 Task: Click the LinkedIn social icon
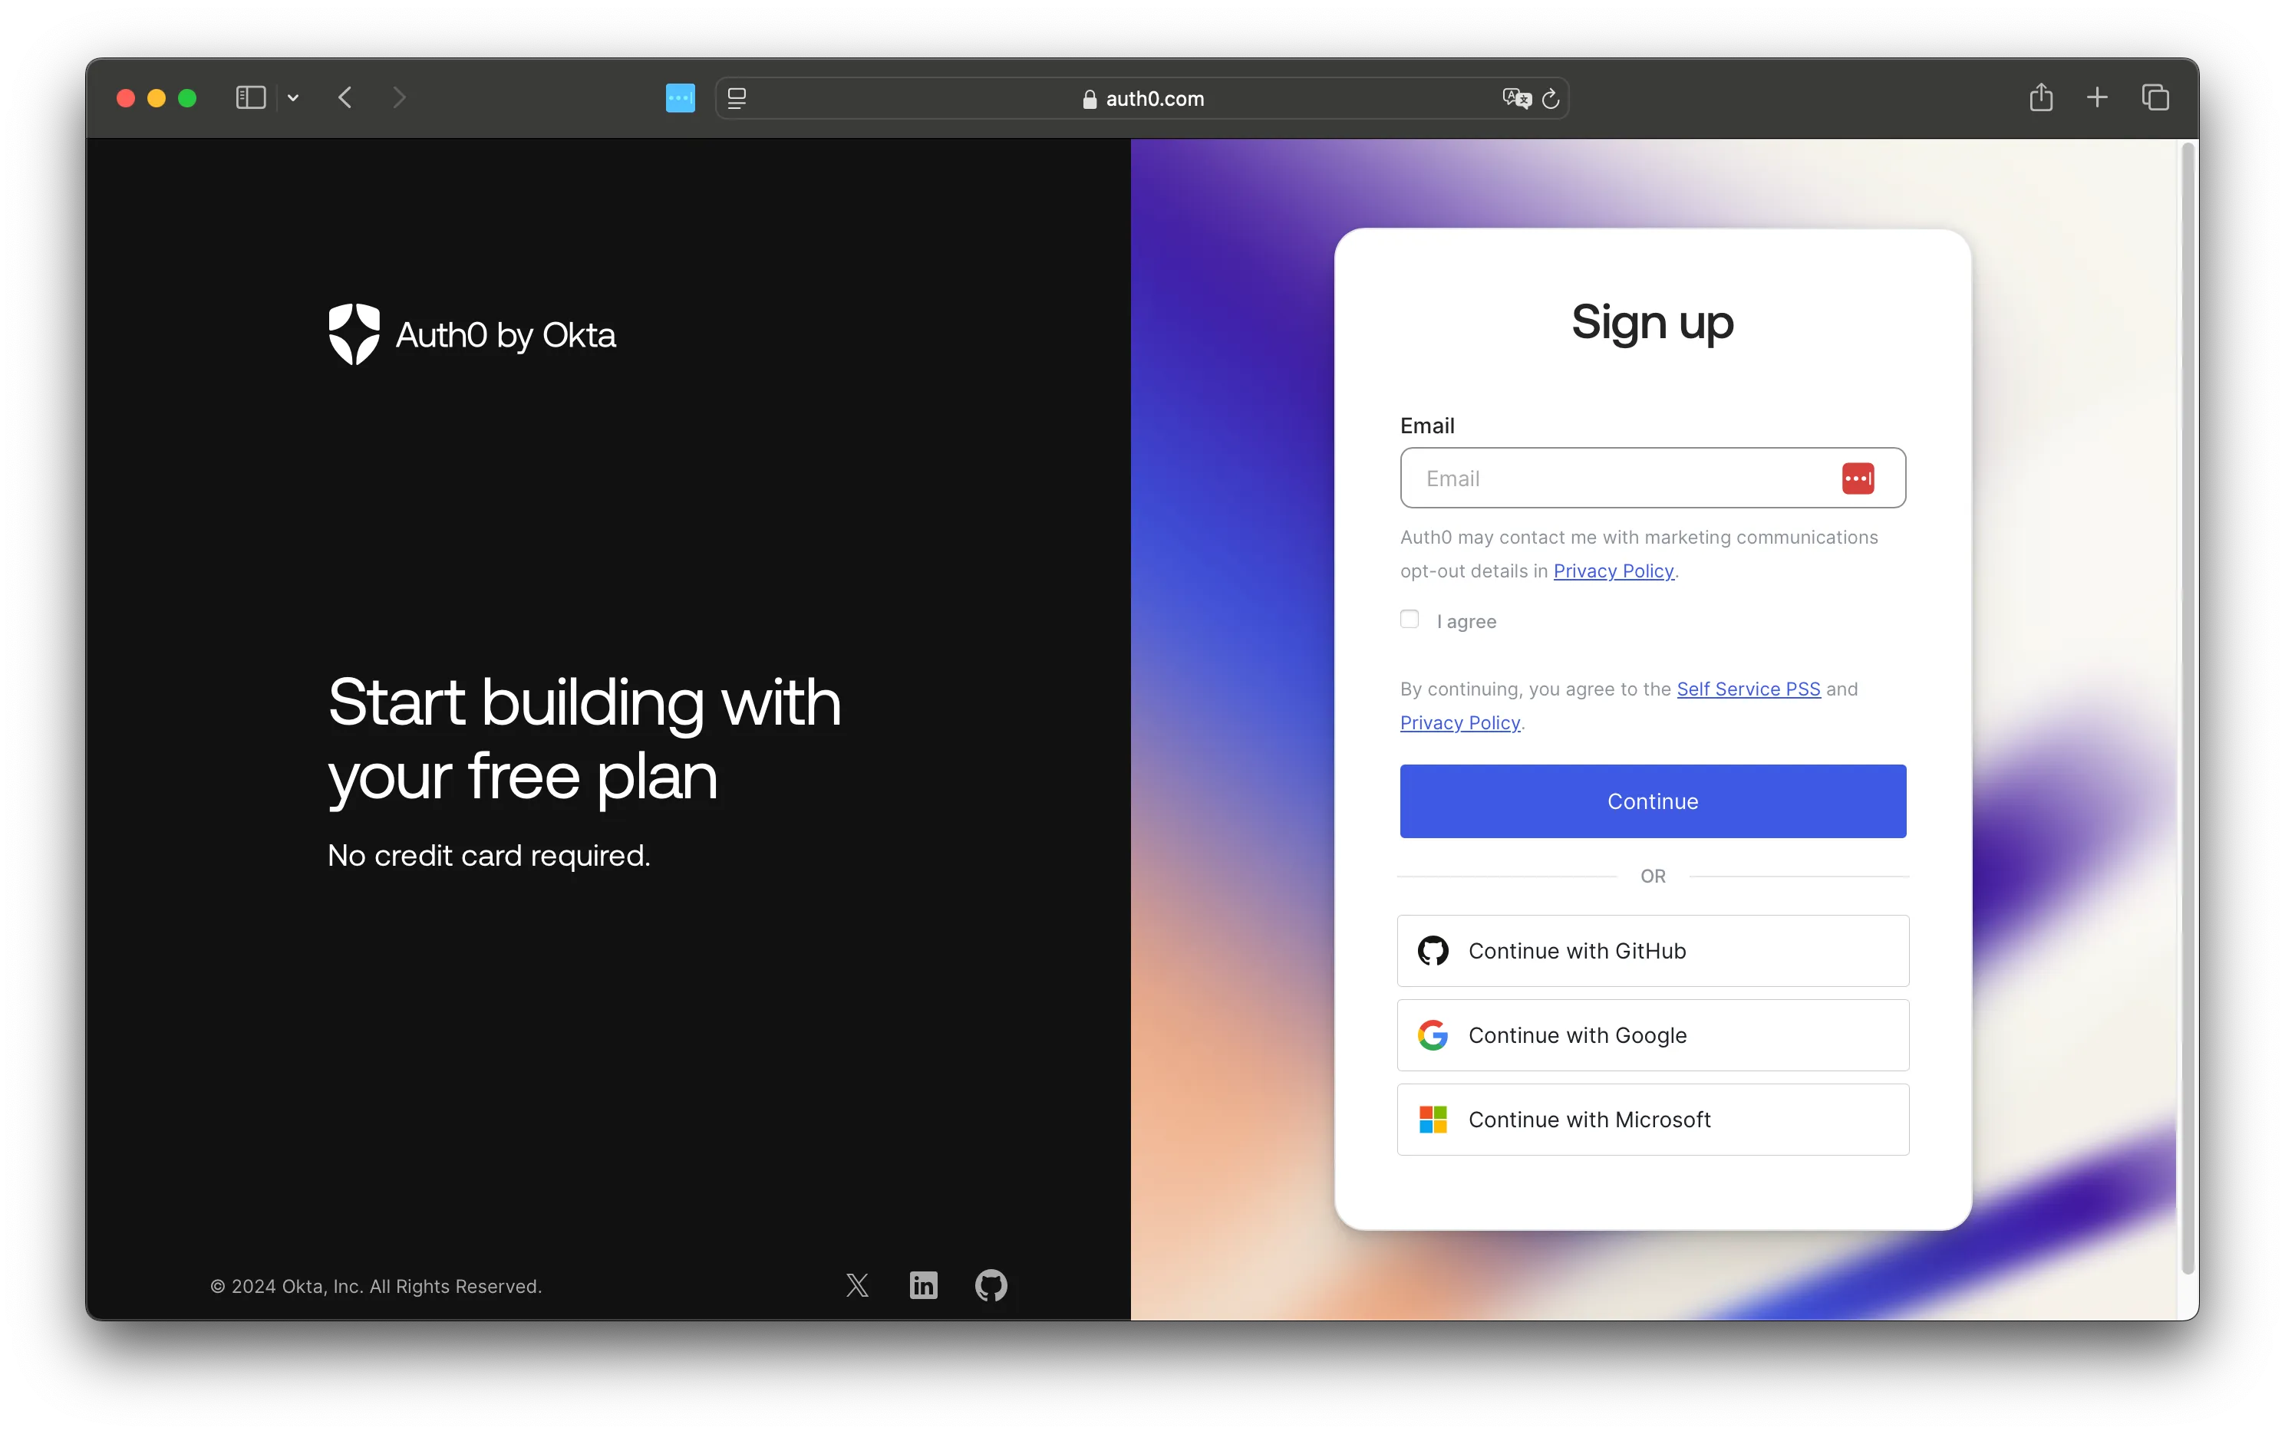click(924, 1285)
